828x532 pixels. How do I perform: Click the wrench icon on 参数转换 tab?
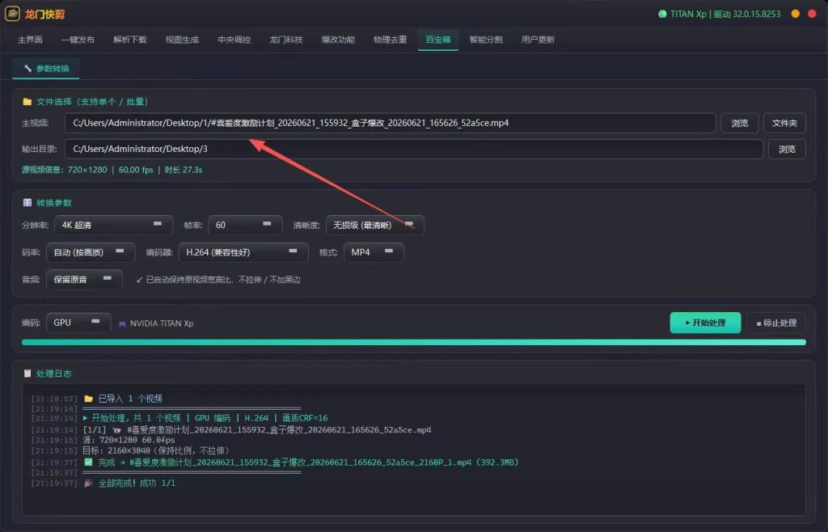[27, 68]
